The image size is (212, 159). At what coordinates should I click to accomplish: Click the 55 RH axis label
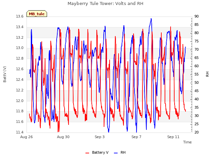[196, 74]
